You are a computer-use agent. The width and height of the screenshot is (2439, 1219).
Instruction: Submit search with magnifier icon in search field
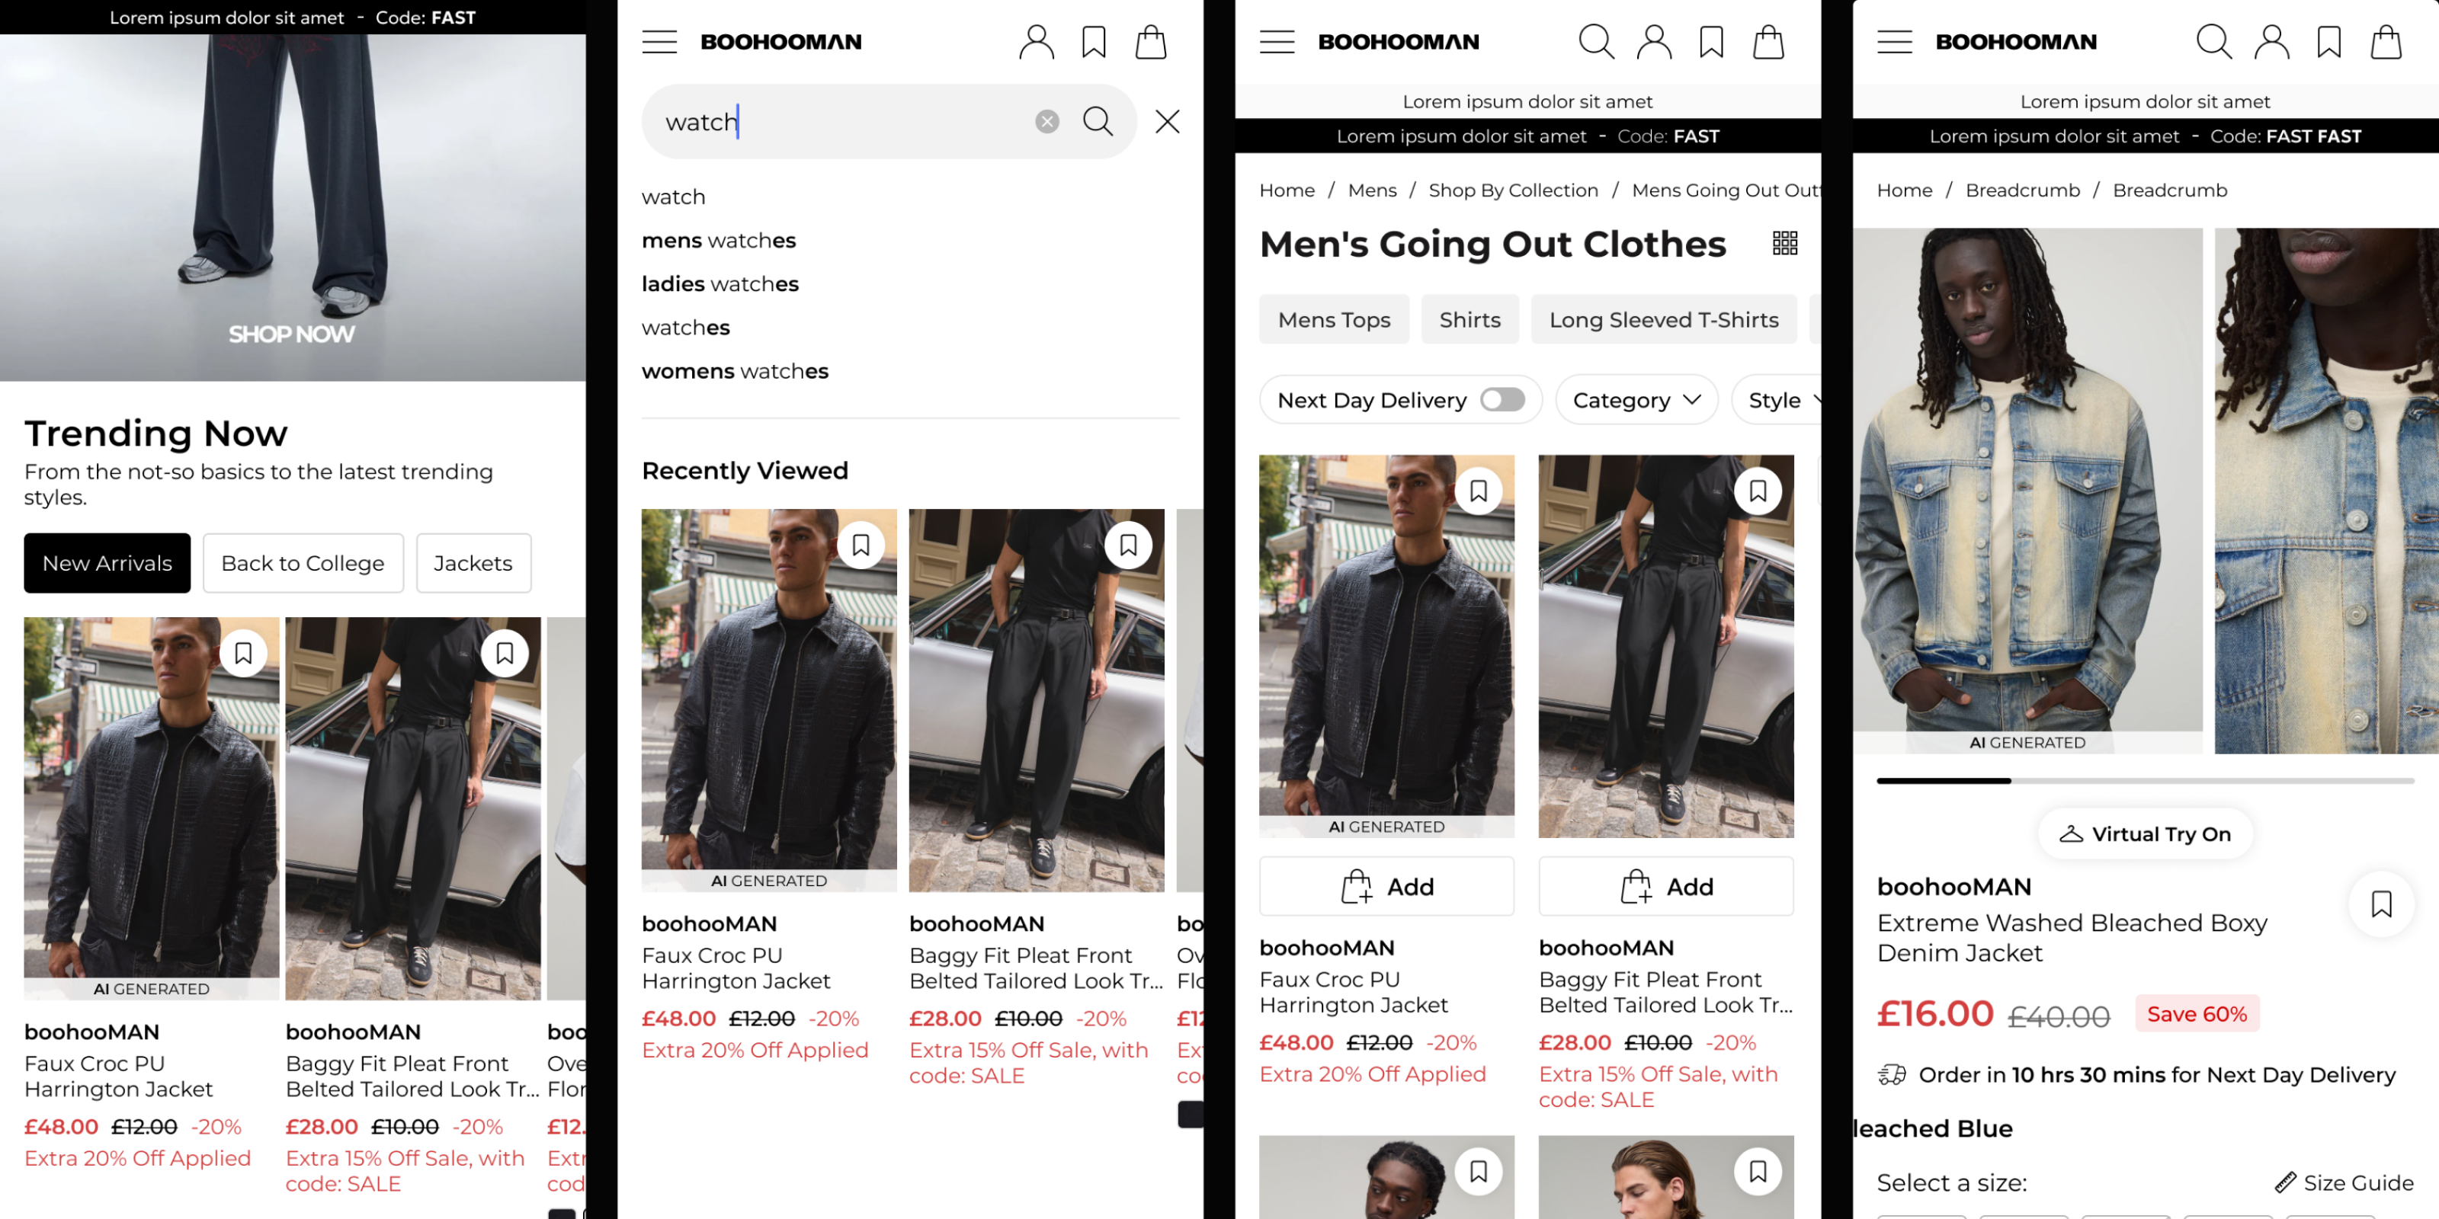(1098, 121)
